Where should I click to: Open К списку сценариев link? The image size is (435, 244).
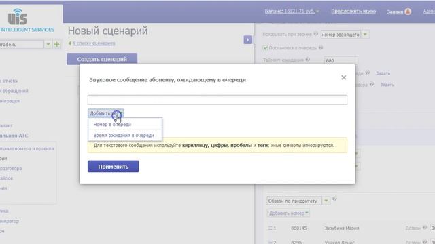pos(94,43)
